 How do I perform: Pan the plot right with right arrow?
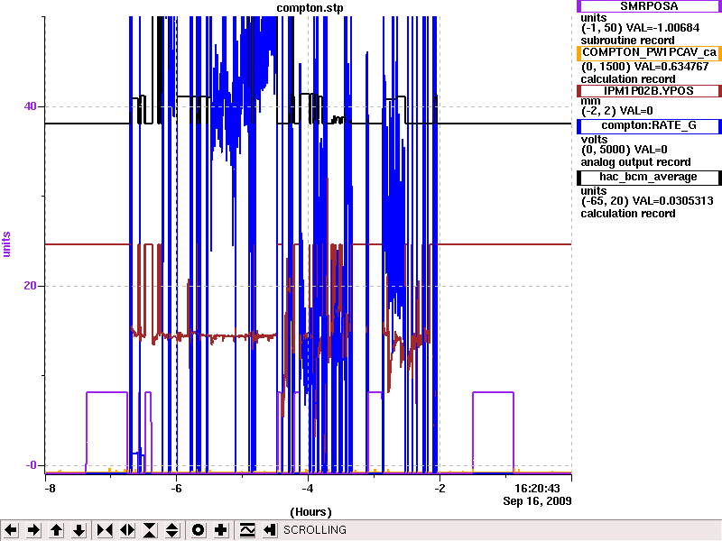tap(33, 530)
